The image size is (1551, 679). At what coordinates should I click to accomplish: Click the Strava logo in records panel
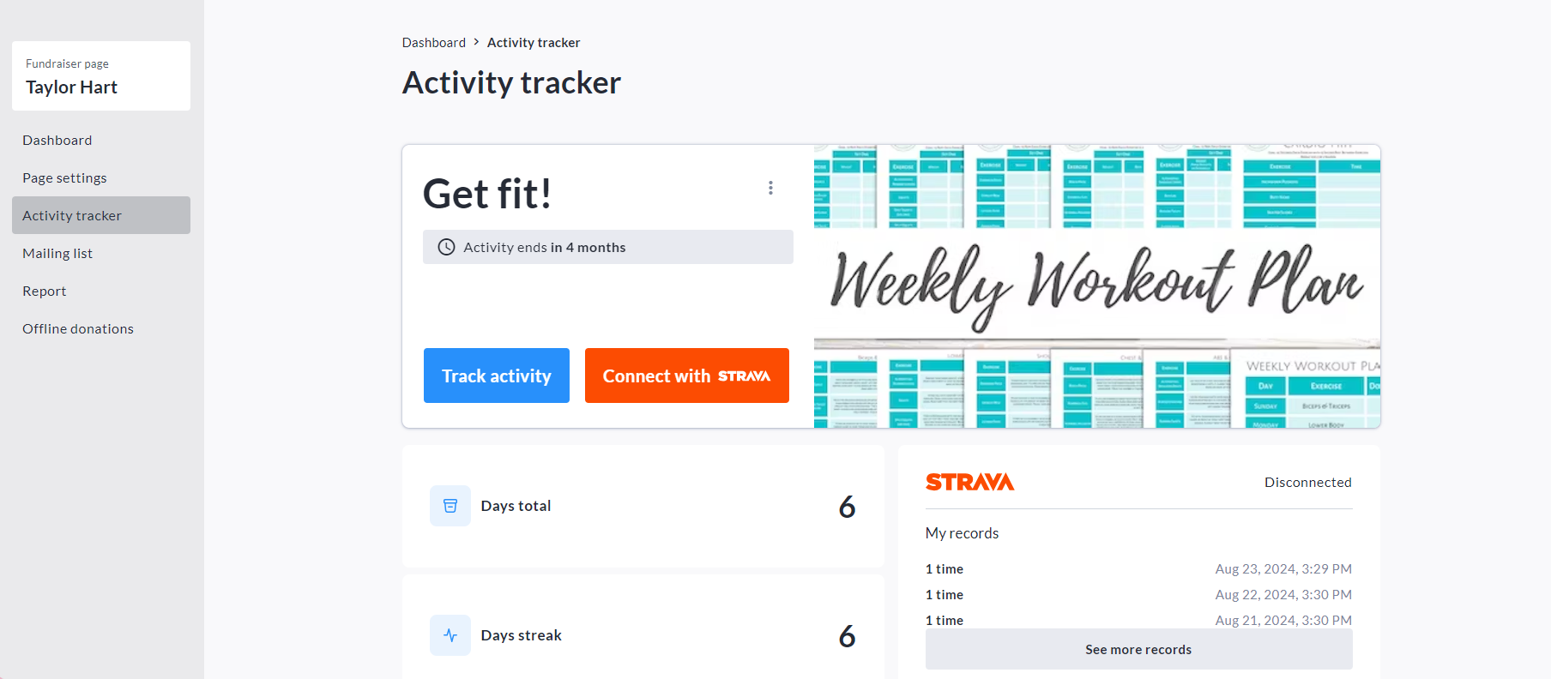(x=969, y=482)
